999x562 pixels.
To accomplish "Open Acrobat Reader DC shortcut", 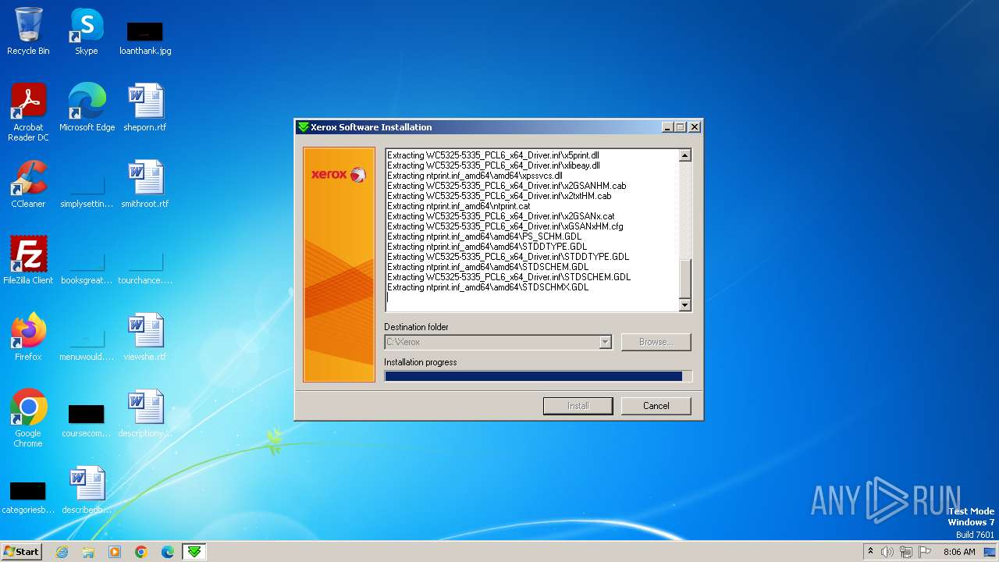I will tap(28, 112).
